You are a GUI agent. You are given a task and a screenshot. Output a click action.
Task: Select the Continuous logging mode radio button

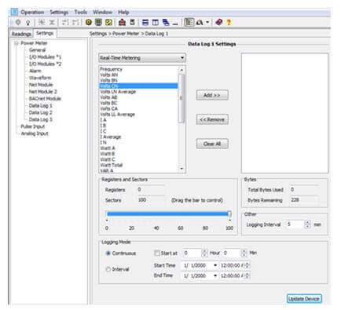click(x=108, y=253)
